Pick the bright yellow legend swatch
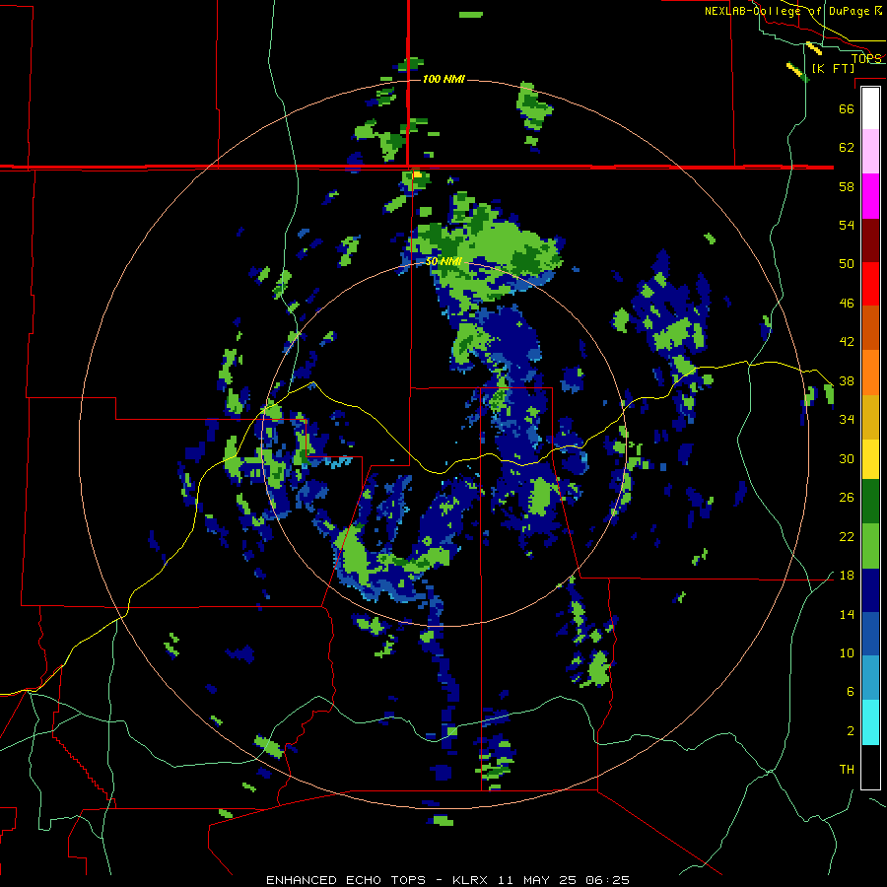Image resolution: width=887 pixels, height=887 pixels. click(870, 459)
